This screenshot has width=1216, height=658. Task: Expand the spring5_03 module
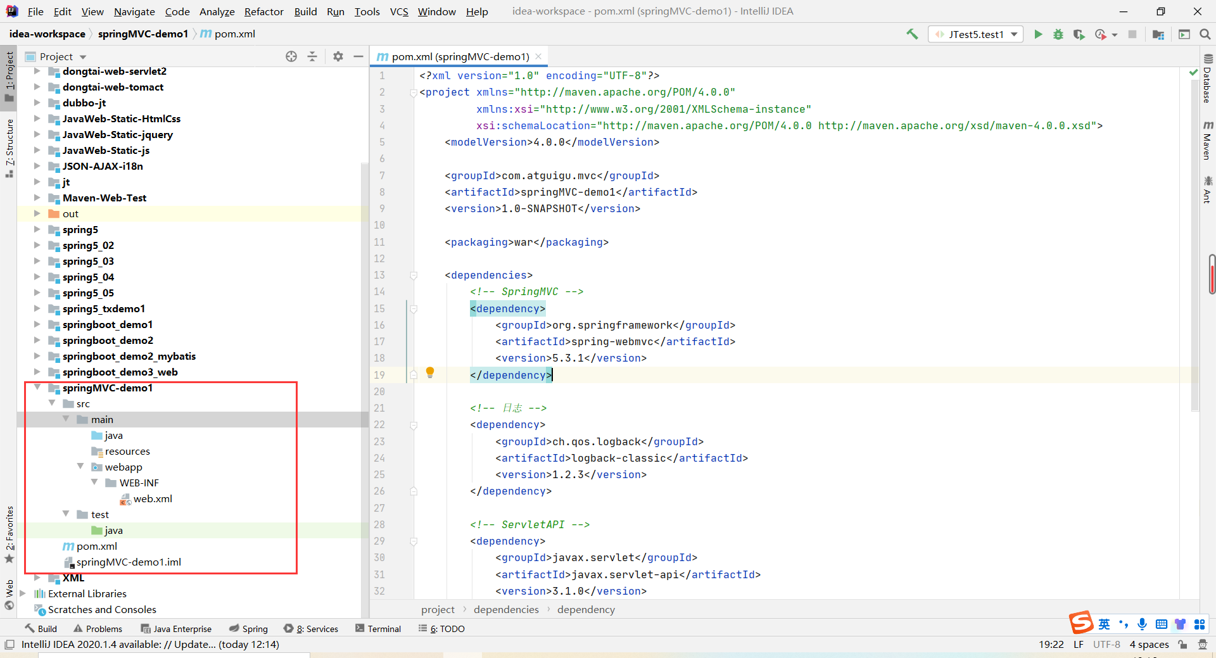(x=37, y=261)
